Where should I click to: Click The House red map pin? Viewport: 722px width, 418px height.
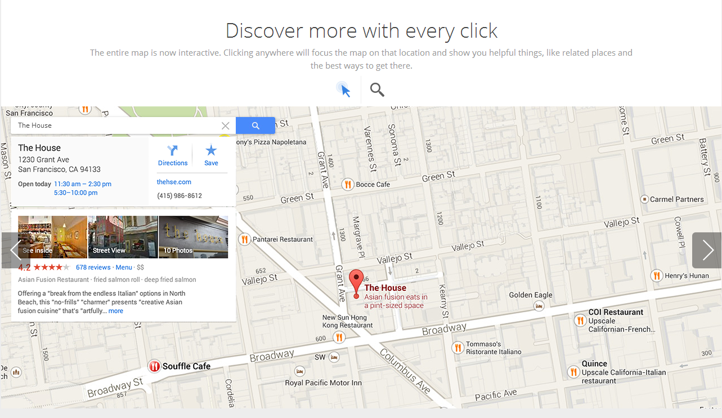pos(356,284)
